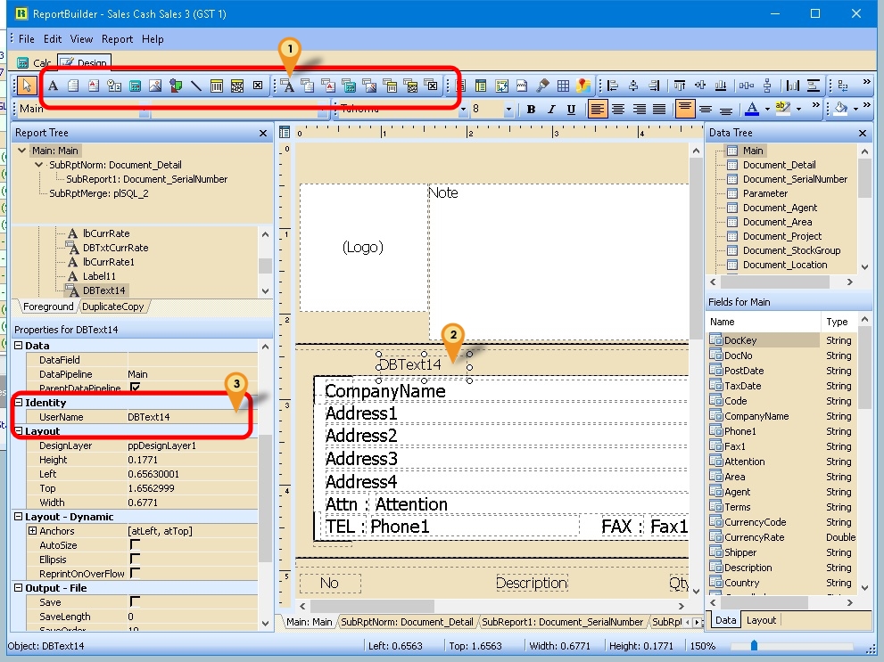The height and width of the screenshot is (662, 884).
Task: Switch to the Calc tab
Action: [x=36, y=63]
